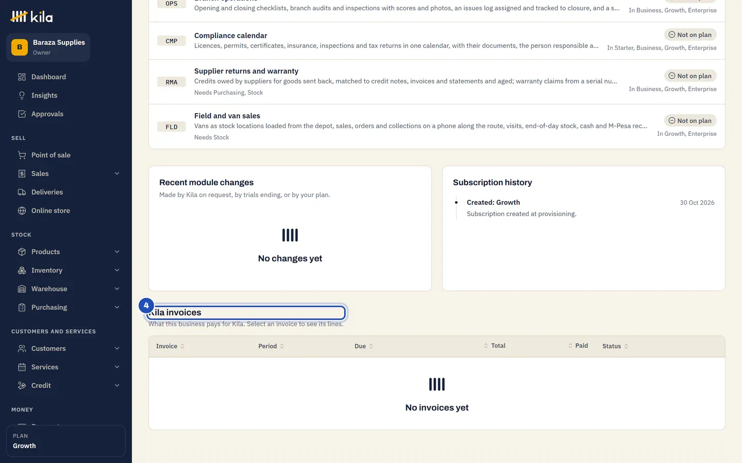
Task: Expand the Services submenu chevron
Action: [x=117, y=367]
